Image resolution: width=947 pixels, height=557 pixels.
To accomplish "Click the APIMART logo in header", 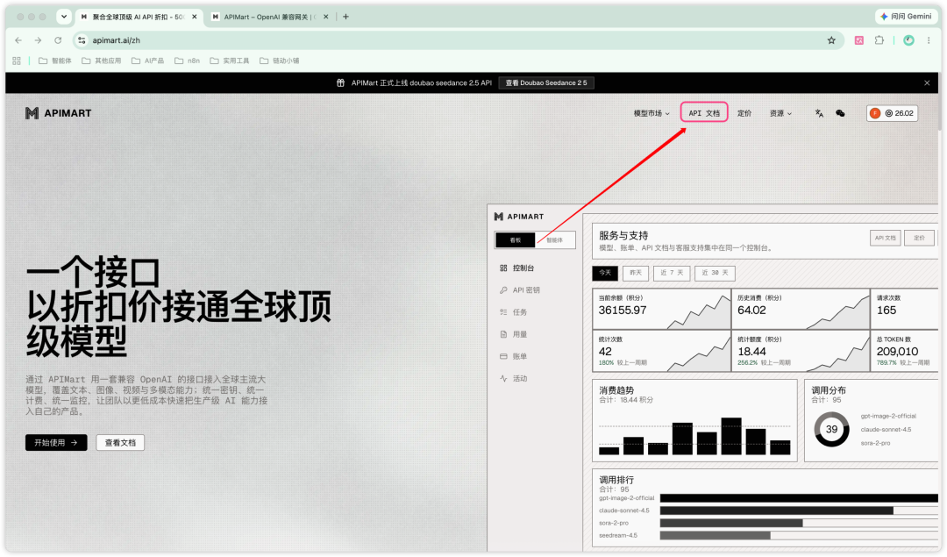I will (59, 113).
